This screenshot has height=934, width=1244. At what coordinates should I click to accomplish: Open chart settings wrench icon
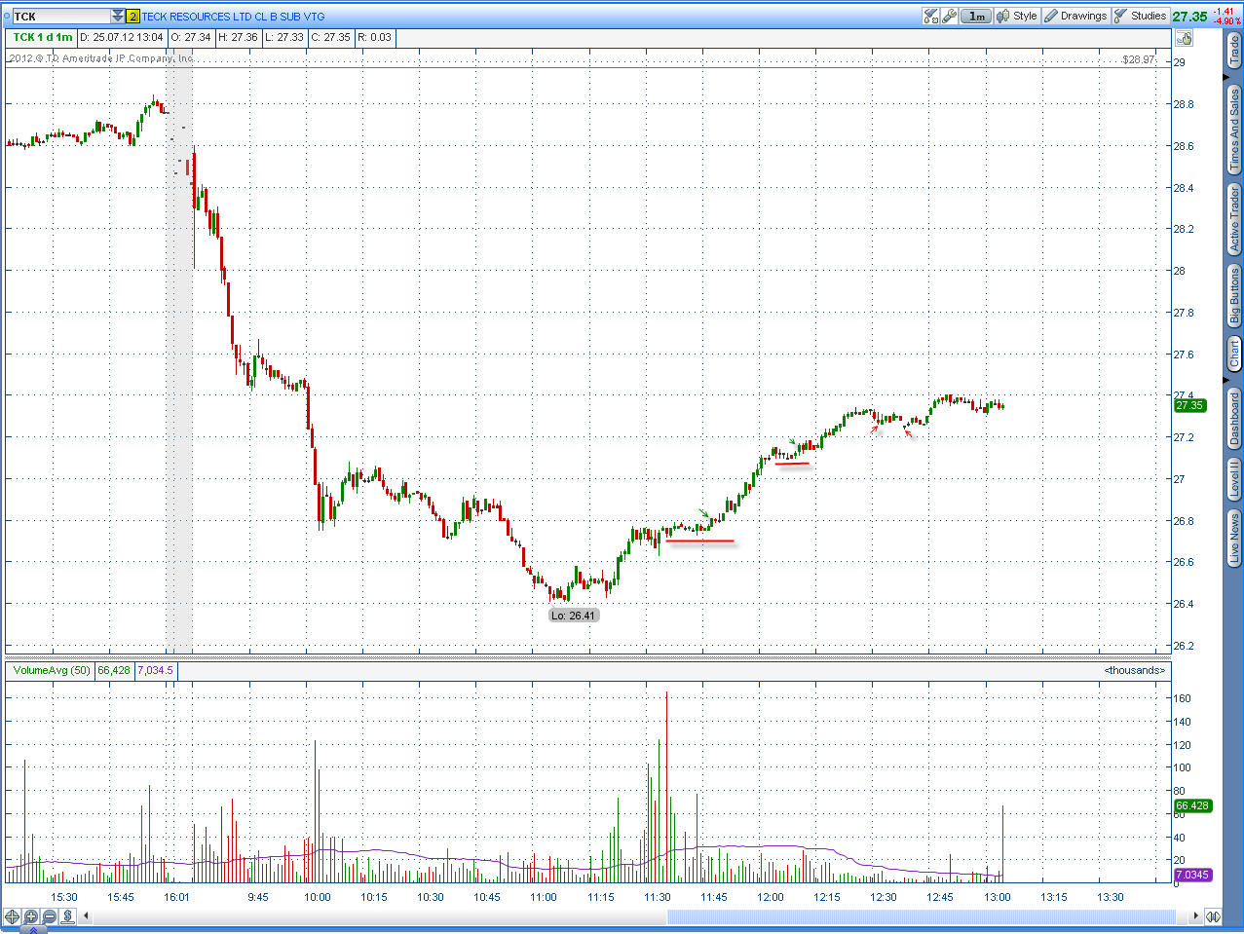point(949,16)
